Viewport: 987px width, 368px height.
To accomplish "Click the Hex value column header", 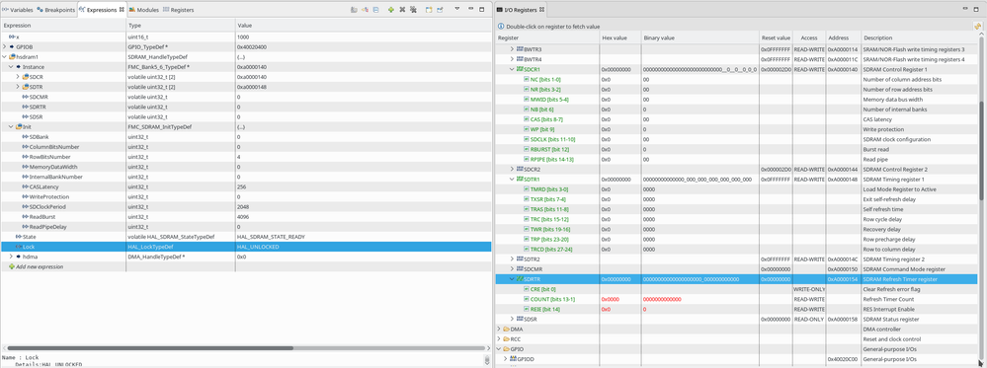I will (619, 37).
